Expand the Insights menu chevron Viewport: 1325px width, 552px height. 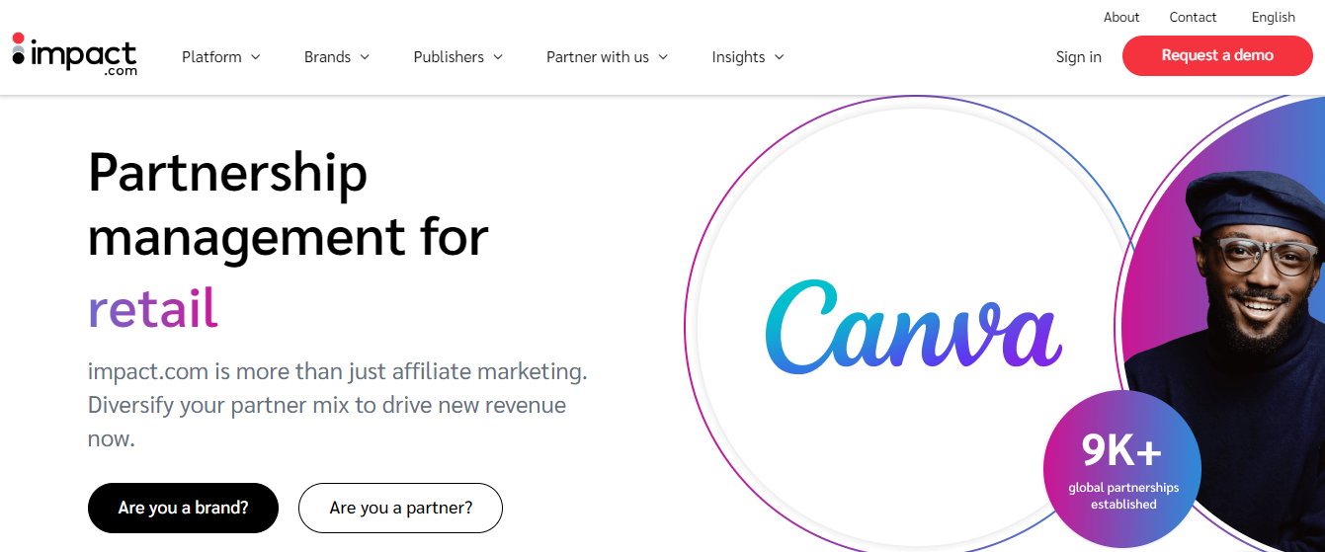coord(780,57)
